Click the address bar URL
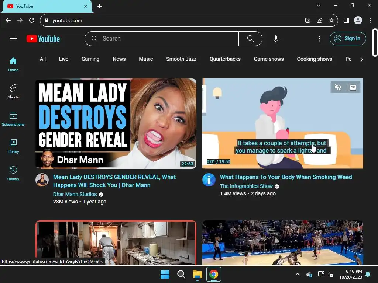378x283 pixels. [67, 21]
